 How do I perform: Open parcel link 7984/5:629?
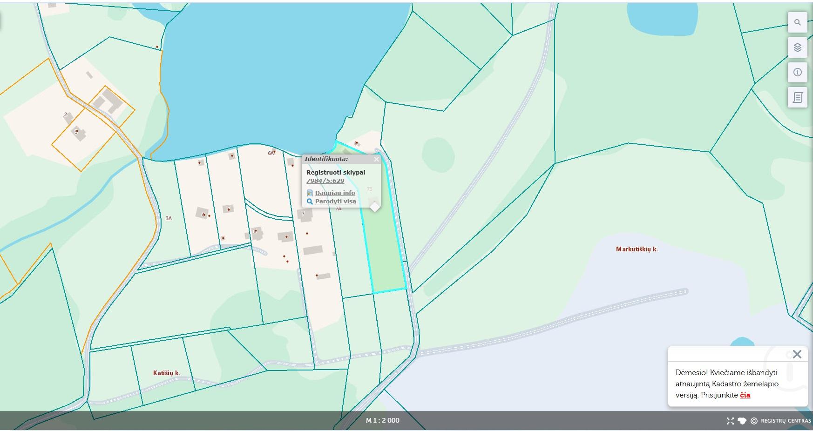pos(325,181)
